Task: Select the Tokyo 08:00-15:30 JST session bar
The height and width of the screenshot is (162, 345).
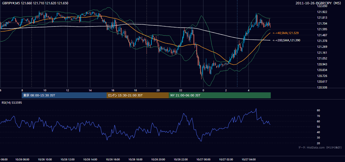Action: (x=64, y=95)
